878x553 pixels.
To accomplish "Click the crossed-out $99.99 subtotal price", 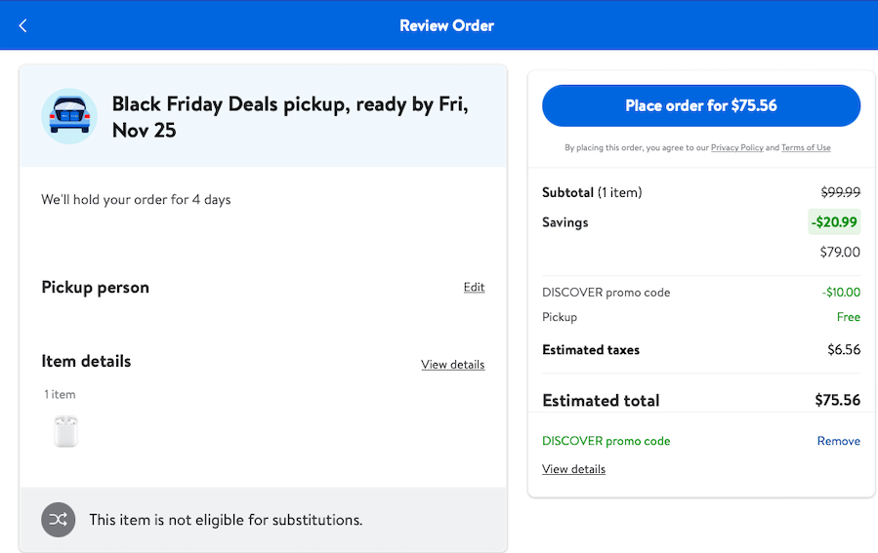I will (840, 192).
